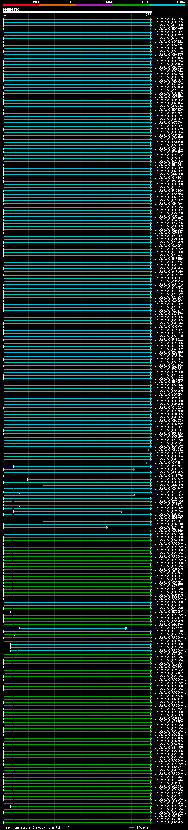
Task: Click the hit label UniRef100_Q76KV6
Action: [x=169, y=511]
